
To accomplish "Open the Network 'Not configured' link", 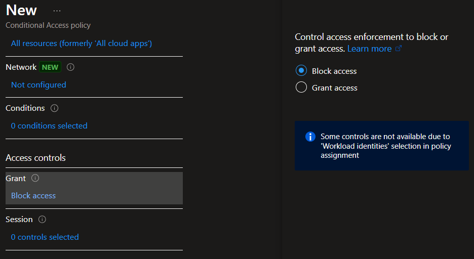I will click(38, 85).
